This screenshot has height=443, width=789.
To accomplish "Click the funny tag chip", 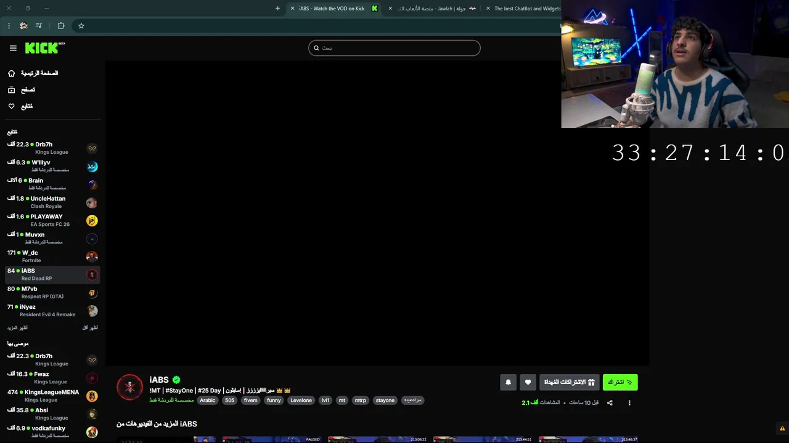I will [274, 401].
